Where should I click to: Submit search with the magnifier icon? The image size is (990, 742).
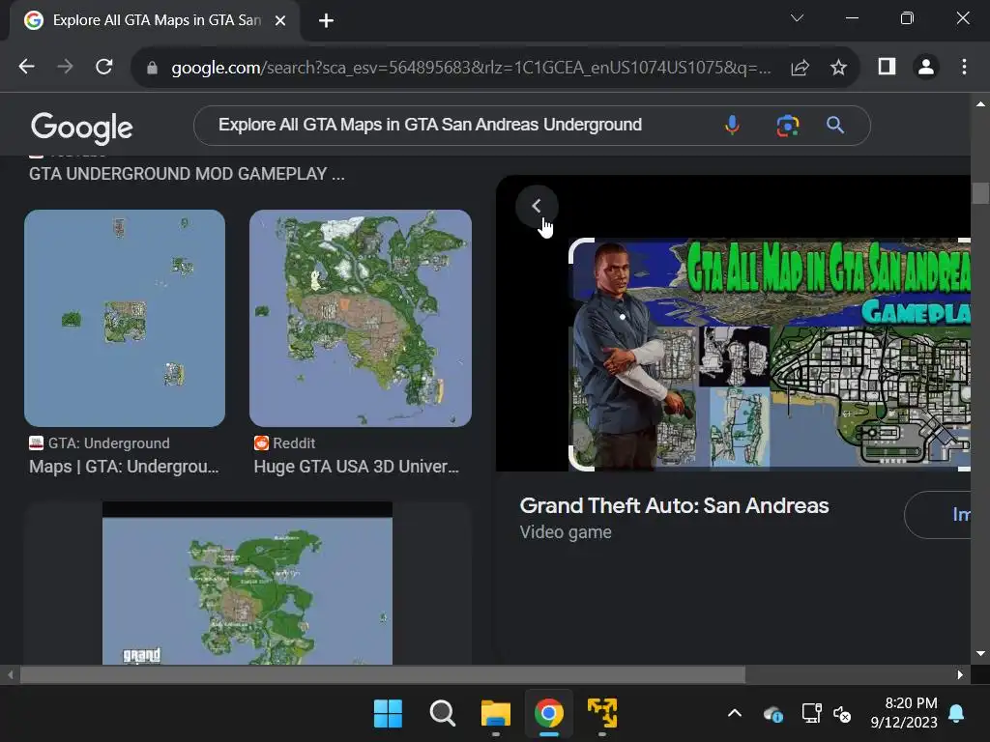[835, 125]
